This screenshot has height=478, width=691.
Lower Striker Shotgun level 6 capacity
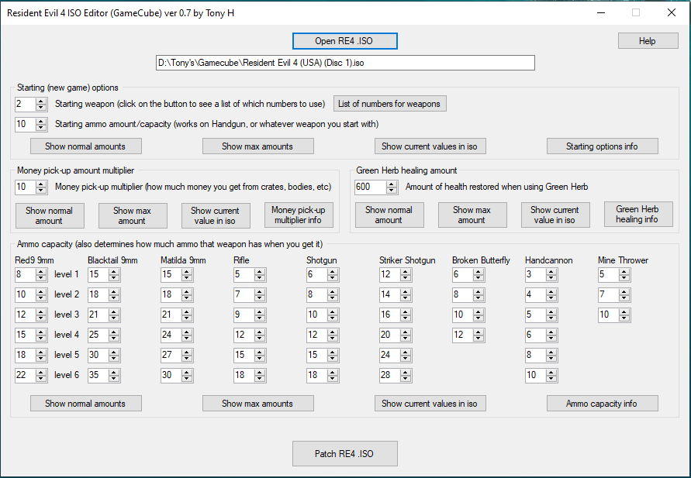406,378
